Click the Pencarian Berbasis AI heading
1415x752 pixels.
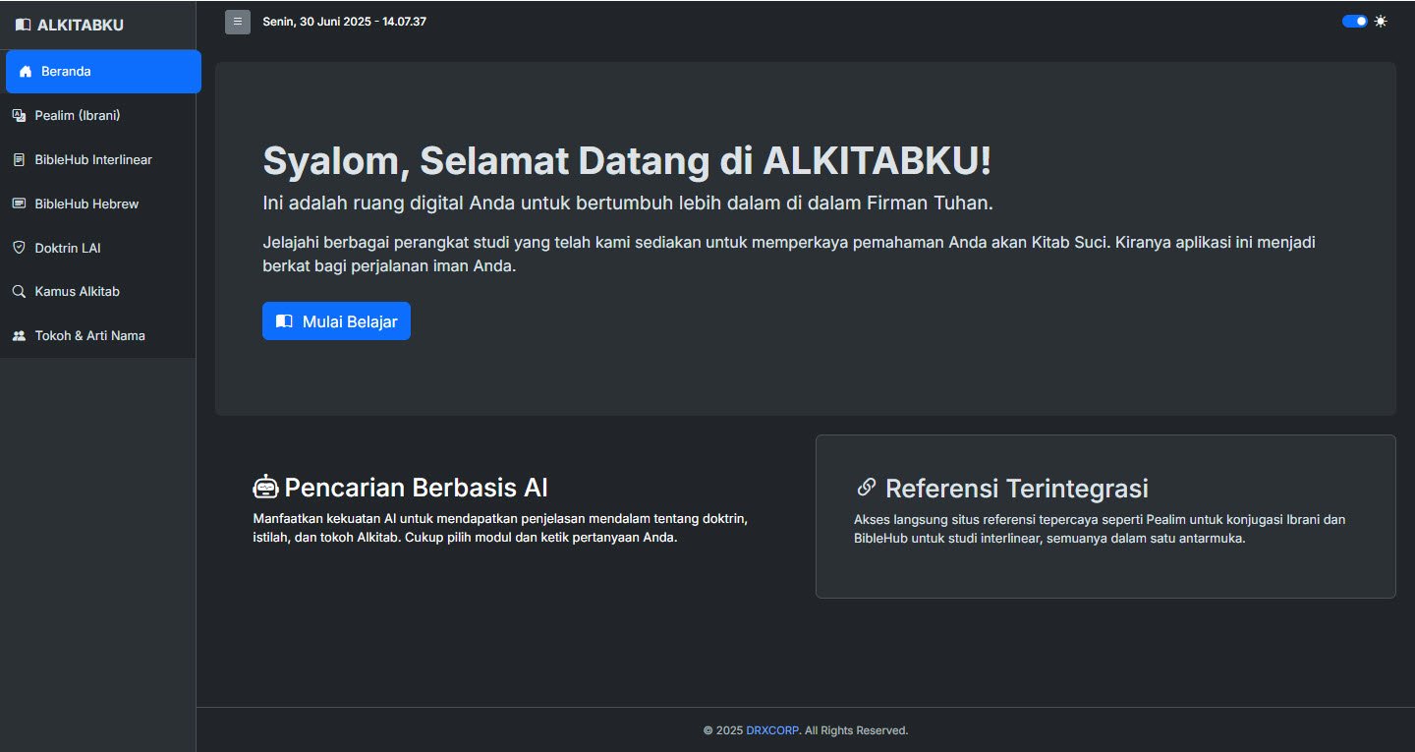416,488
